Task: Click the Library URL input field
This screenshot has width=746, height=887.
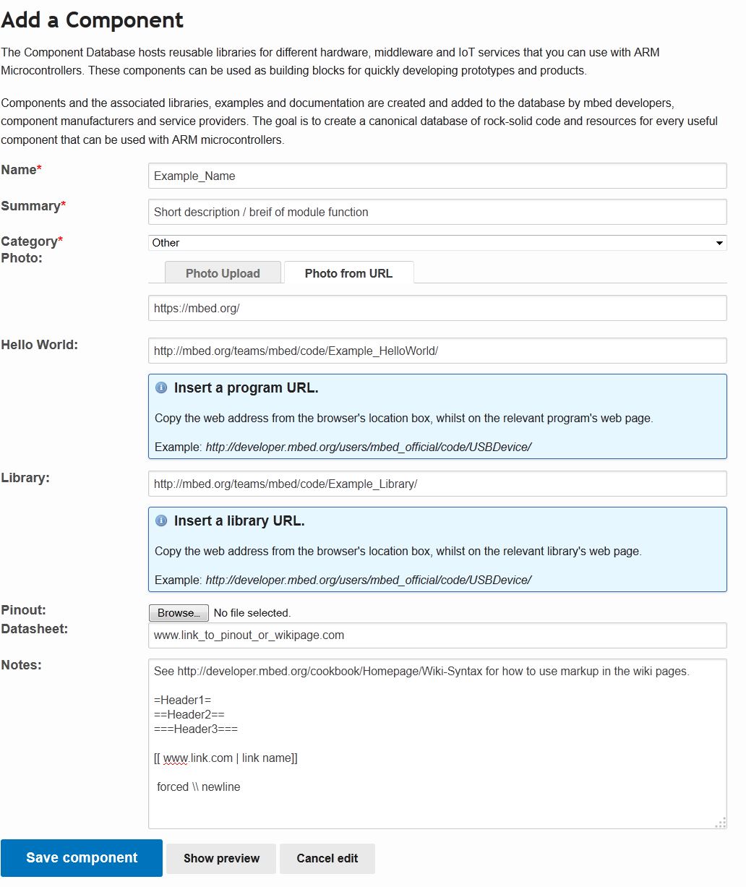Action: click(437, 484)
